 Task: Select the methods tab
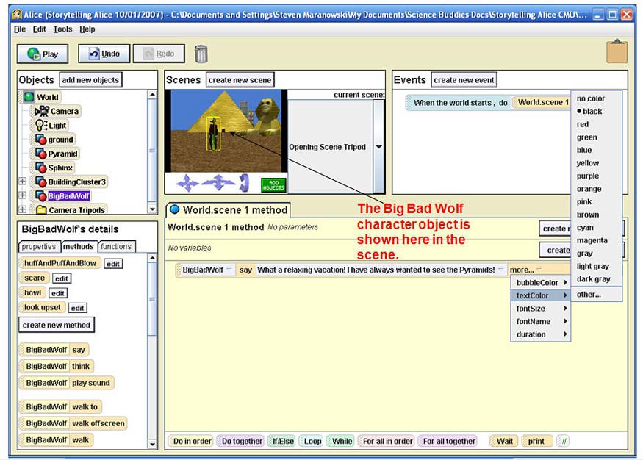pos(79,246)
